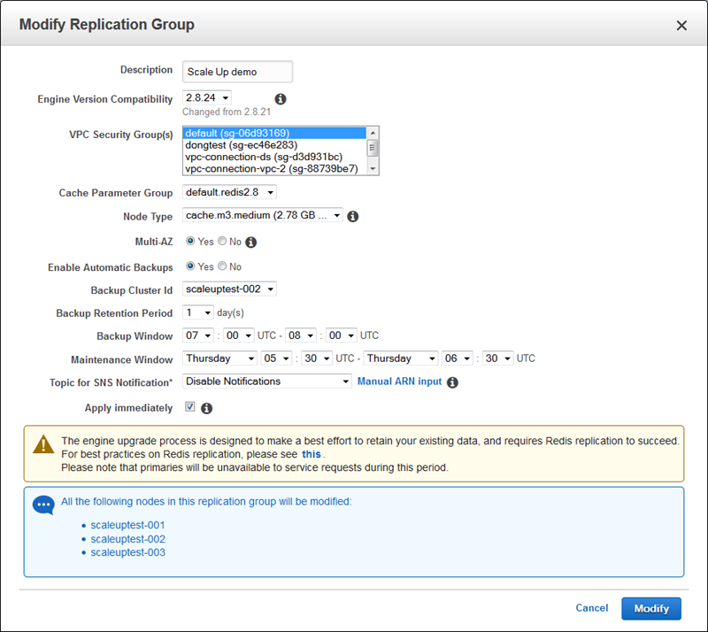
Task: Click info icon beside Node Type dropdown
Action: (352, 216)
